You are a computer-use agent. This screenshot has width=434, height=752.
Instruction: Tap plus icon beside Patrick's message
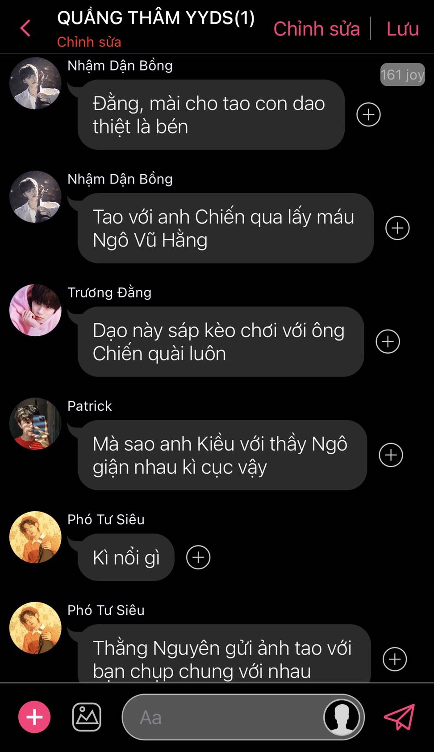pyautogui.click(x=391, y=455)
